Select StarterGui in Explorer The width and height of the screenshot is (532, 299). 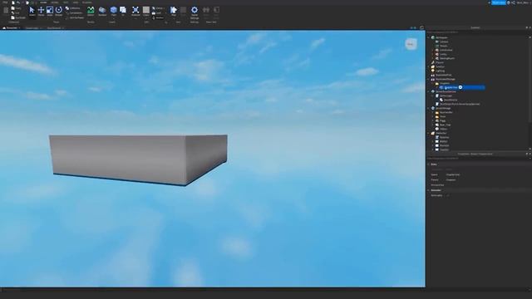pos(441,133)
